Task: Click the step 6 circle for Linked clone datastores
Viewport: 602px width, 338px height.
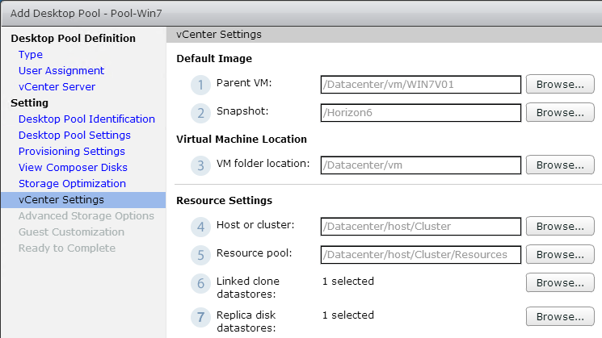Action: point(200,284)
